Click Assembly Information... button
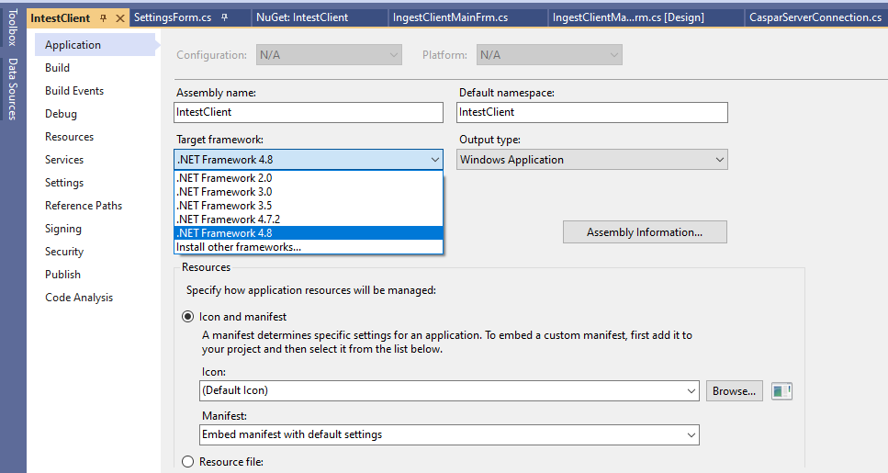 coord(645,232)
